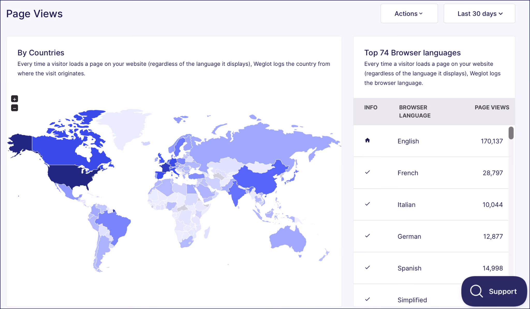The height and width of the screenshot is (309, 530).
Task: Click the checkmark icon in Simplified row
Action: click(367, 299)
